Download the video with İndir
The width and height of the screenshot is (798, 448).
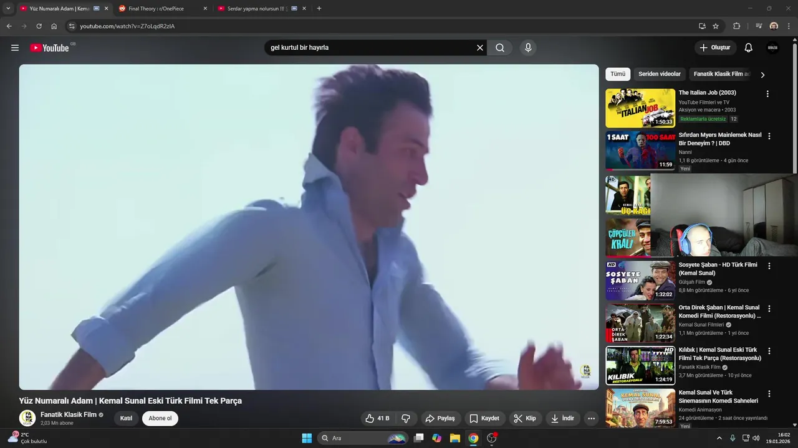(x=562, y=418)
